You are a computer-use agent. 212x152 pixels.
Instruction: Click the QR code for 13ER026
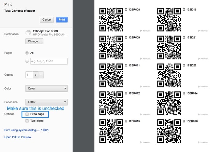(x=169, y=131)
